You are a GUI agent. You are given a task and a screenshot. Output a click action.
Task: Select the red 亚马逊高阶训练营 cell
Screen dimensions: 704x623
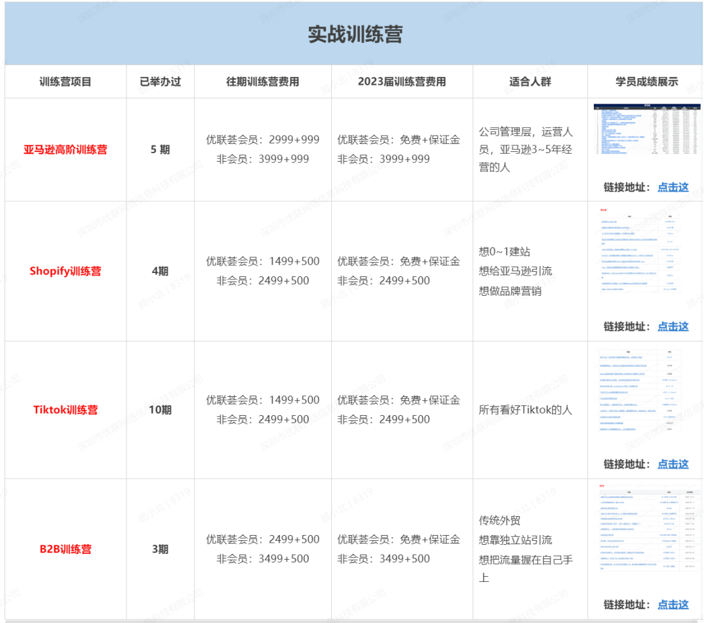tap(66, 149)
